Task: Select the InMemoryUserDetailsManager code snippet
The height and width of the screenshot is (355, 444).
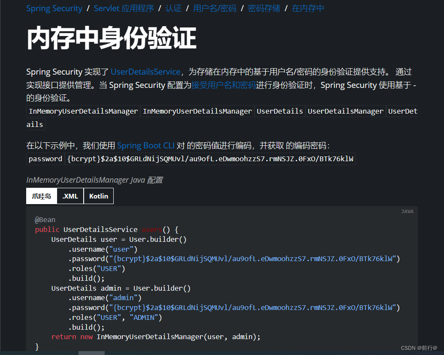Action: tap(83, 111)
